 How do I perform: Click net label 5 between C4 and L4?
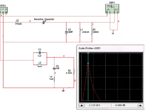pos(55,73)
